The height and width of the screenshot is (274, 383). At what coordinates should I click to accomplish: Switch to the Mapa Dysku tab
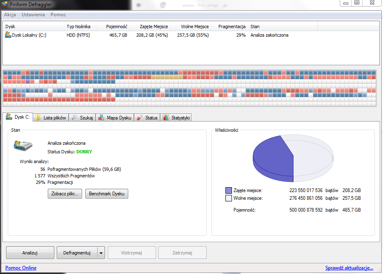tap(115, 117)
